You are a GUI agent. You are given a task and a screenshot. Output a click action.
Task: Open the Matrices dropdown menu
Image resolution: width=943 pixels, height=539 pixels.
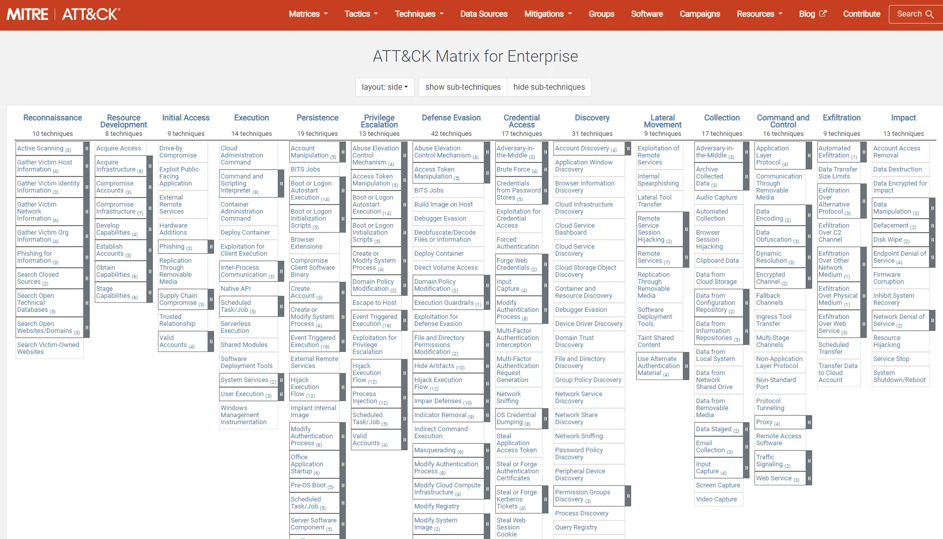[x=308, y=14]
